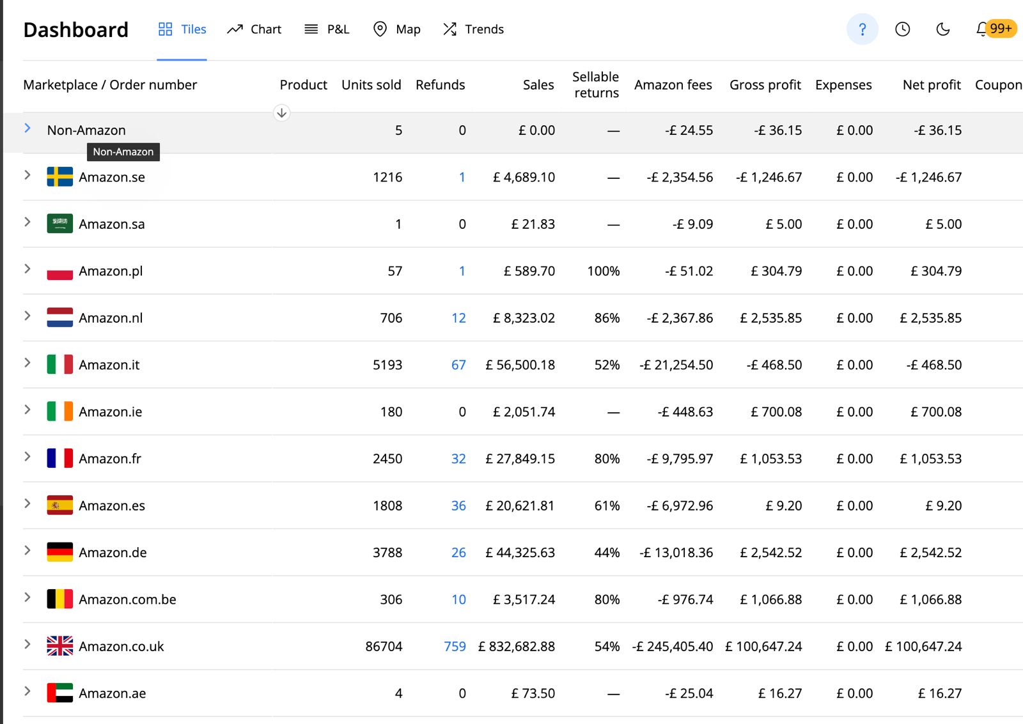This screenshot has width=1023, height=724.
Task: Expand the Amazon.nl row
Action: pos(27,316)
